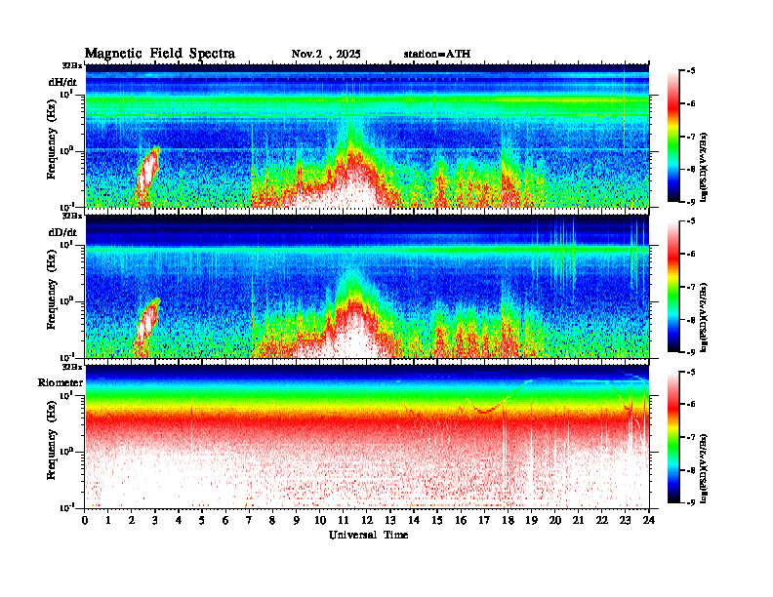
Task: Click the "32Hz" label atop the Riometer panel
Action: 72,367
